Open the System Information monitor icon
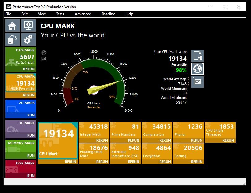251x193 pixels. click(28, 25)
